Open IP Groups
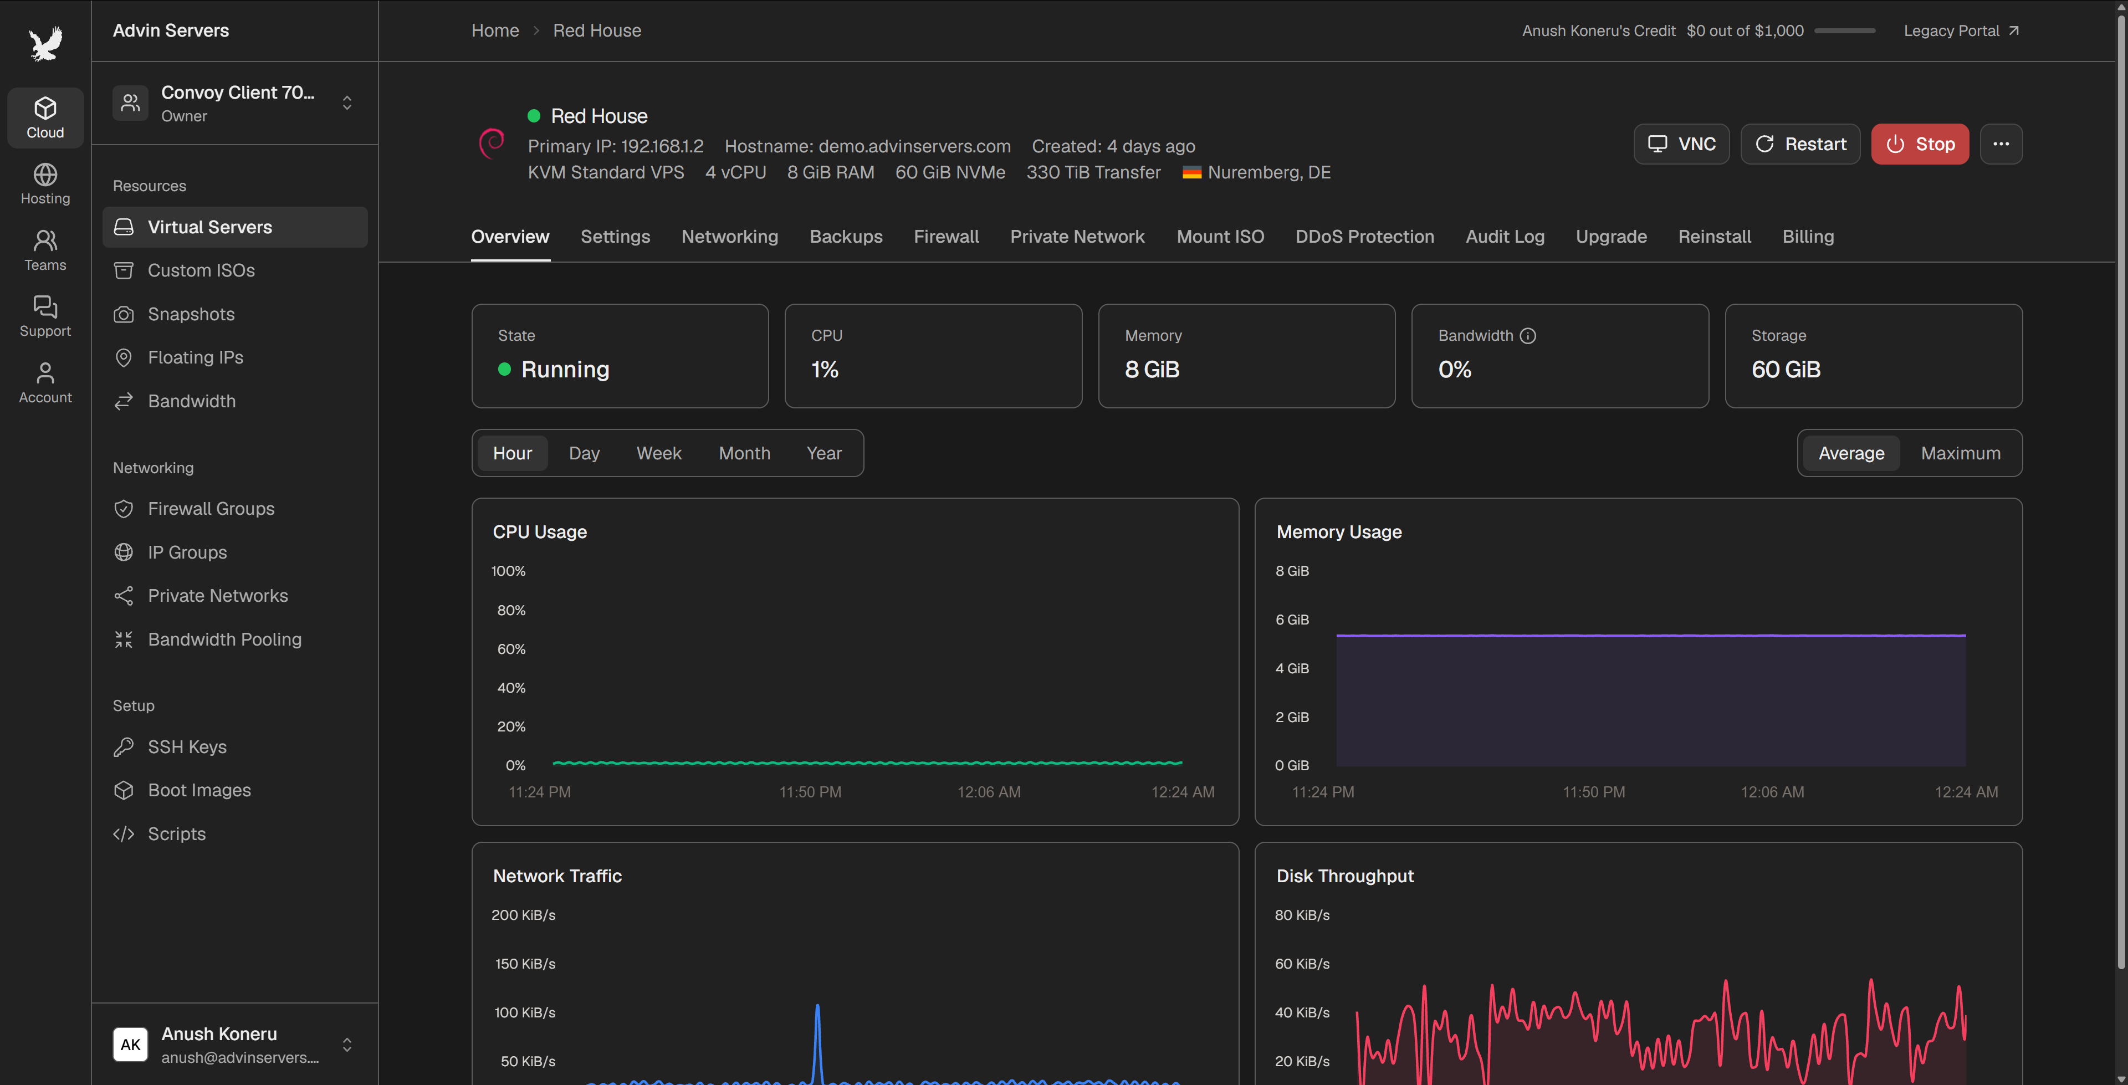Viewport: 2128px width, 1085px height. 234,552
